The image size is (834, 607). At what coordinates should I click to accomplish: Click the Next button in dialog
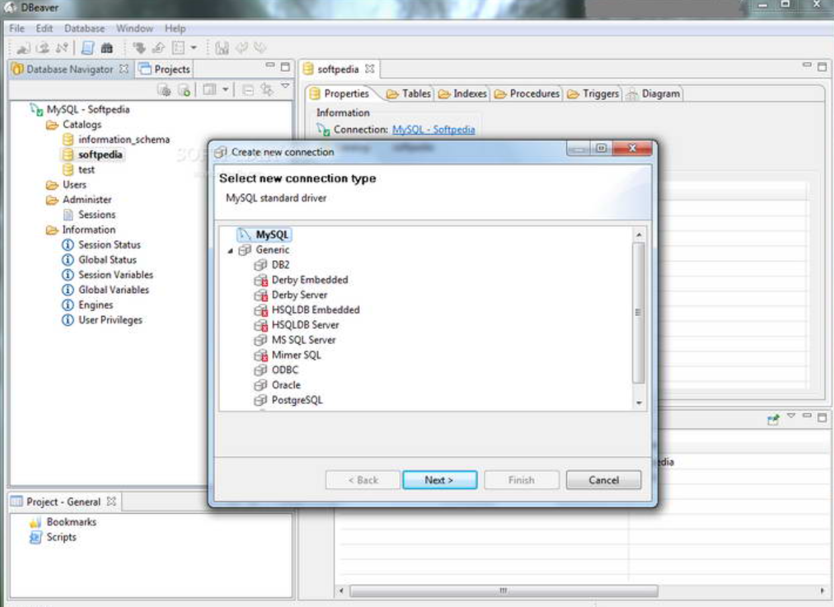pyautogui.click(x=439, y=480)
